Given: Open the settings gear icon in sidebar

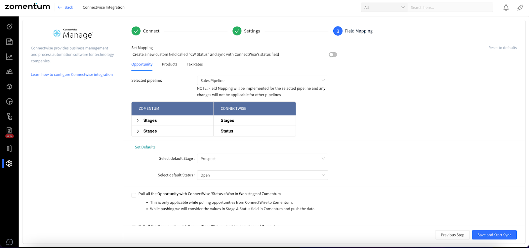Looking at the screenshot, I should [x=9, y=163].
